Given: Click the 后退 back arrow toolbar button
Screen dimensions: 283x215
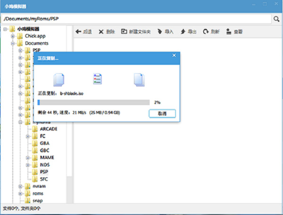Looking at the screenshot, I should tap(83, 32).
